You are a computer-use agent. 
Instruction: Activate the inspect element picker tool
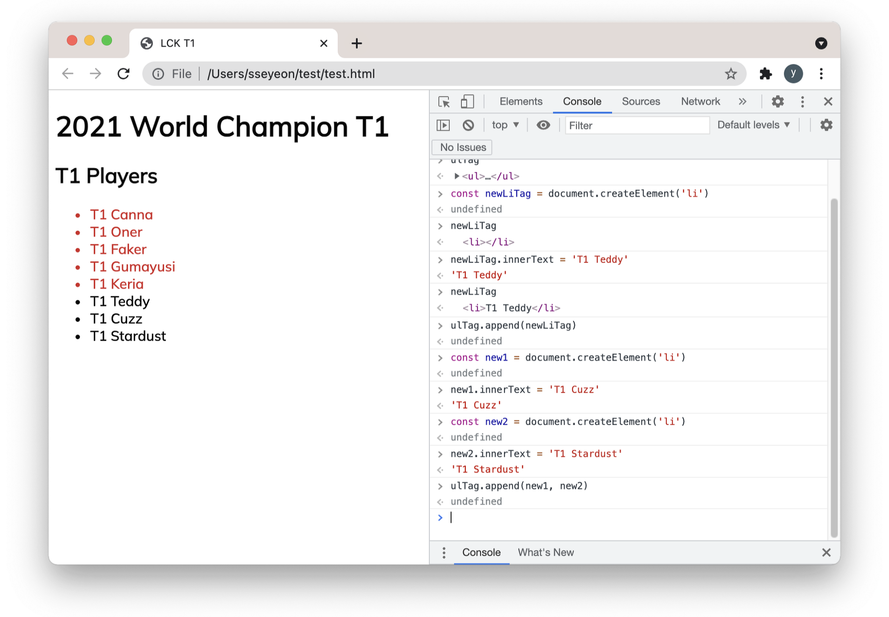point(444,102)
